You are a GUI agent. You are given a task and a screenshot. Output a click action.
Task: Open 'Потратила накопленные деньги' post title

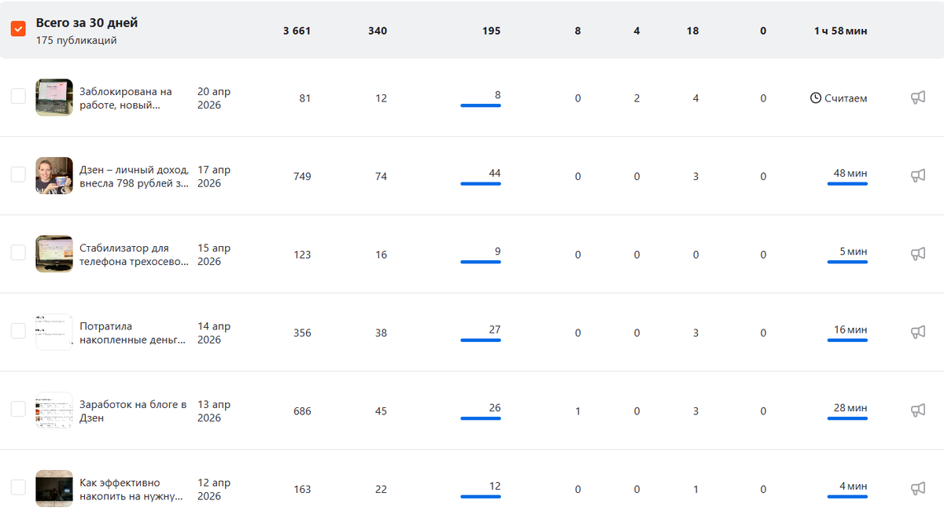(133, 333)
